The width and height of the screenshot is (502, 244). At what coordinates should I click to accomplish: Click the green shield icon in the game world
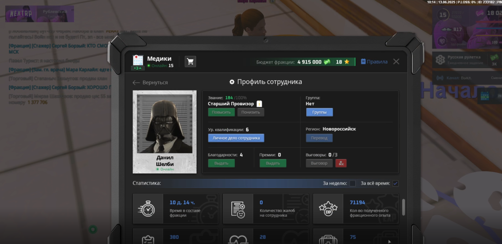tap(93, 229)
